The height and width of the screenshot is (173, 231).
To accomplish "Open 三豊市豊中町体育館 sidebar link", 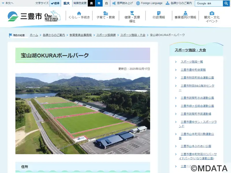I will tap(193, 70).
